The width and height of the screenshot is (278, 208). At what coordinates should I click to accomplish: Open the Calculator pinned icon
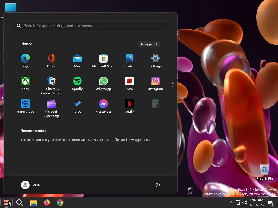(x=156, y=104)
